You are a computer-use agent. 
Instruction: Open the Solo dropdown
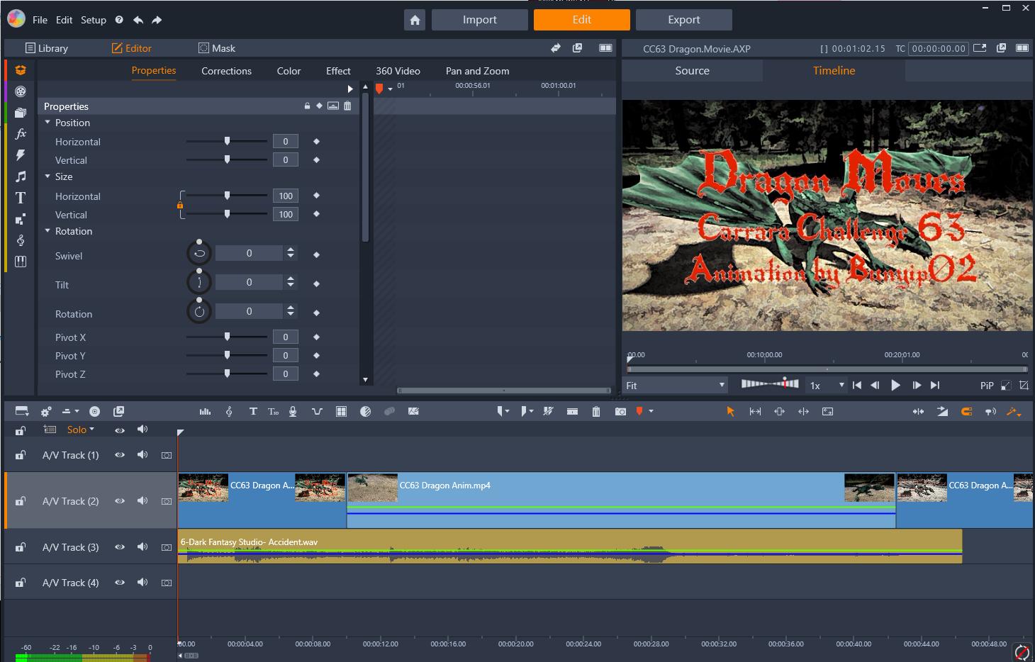pos(81,430)
